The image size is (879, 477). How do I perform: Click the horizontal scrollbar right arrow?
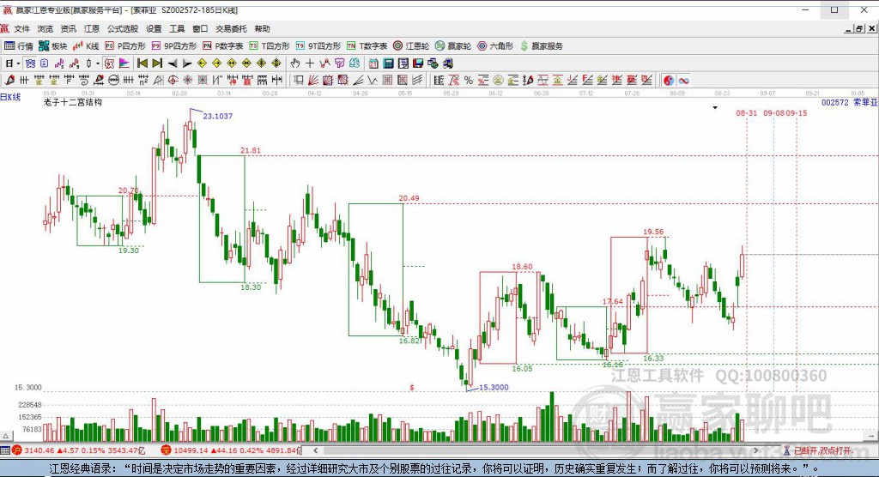click(x=755, y=450)
